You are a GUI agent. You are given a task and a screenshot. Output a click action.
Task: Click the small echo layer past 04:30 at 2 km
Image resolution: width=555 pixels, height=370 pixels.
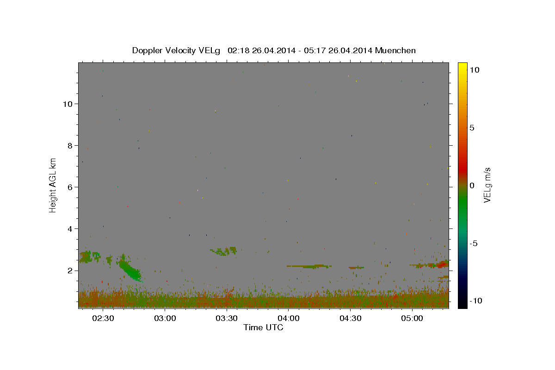pos(356,267)
